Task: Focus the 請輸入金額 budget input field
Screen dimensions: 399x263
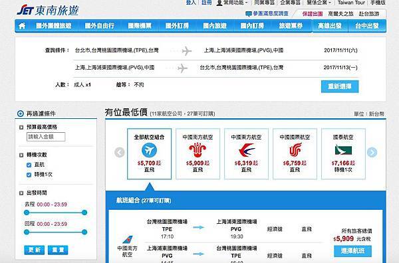Action: click(46, 137)
